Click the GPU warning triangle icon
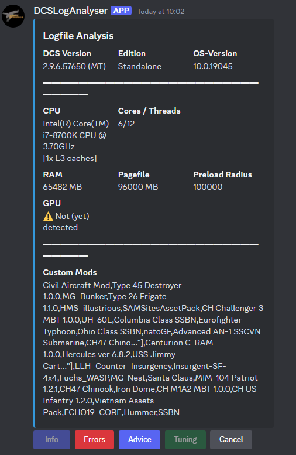Viewport: 296px width, 455px height. pyautogui.click(x=48, y=217)
